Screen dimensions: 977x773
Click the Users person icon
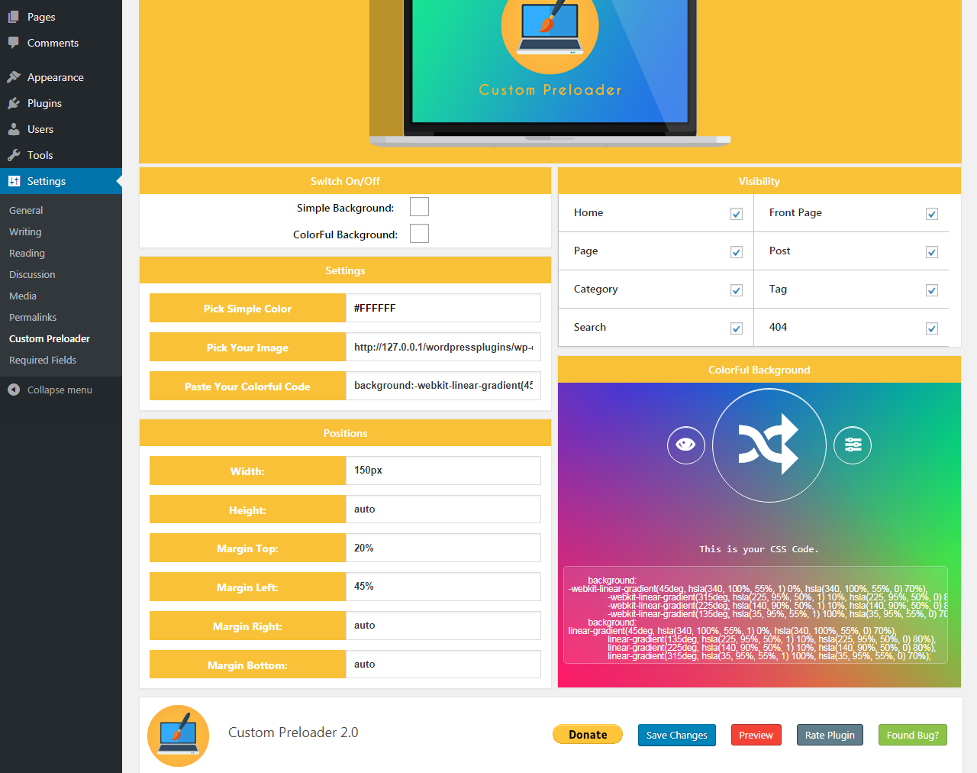14,129
